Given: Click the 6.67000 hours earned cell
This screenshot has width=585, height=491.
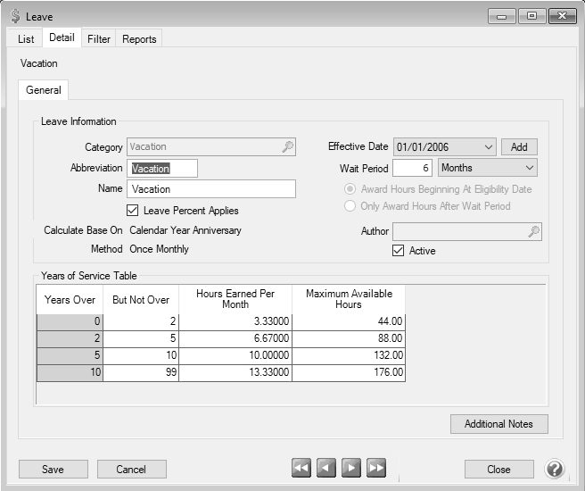Looking at the screenshot, I should pyautogui.click(x=235, y=338).
